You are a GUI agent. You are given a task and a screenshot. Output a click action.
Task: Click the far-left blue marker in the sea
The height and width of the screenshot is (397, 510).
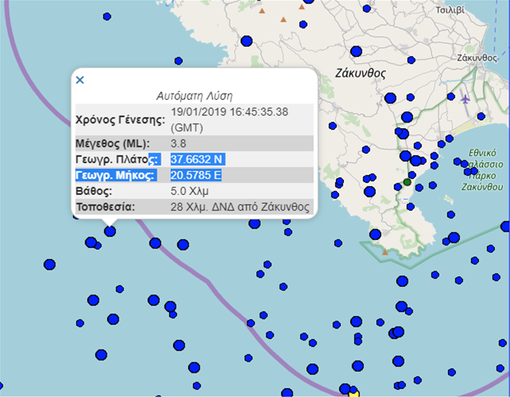pyautogui.click(x=49, y=264)
